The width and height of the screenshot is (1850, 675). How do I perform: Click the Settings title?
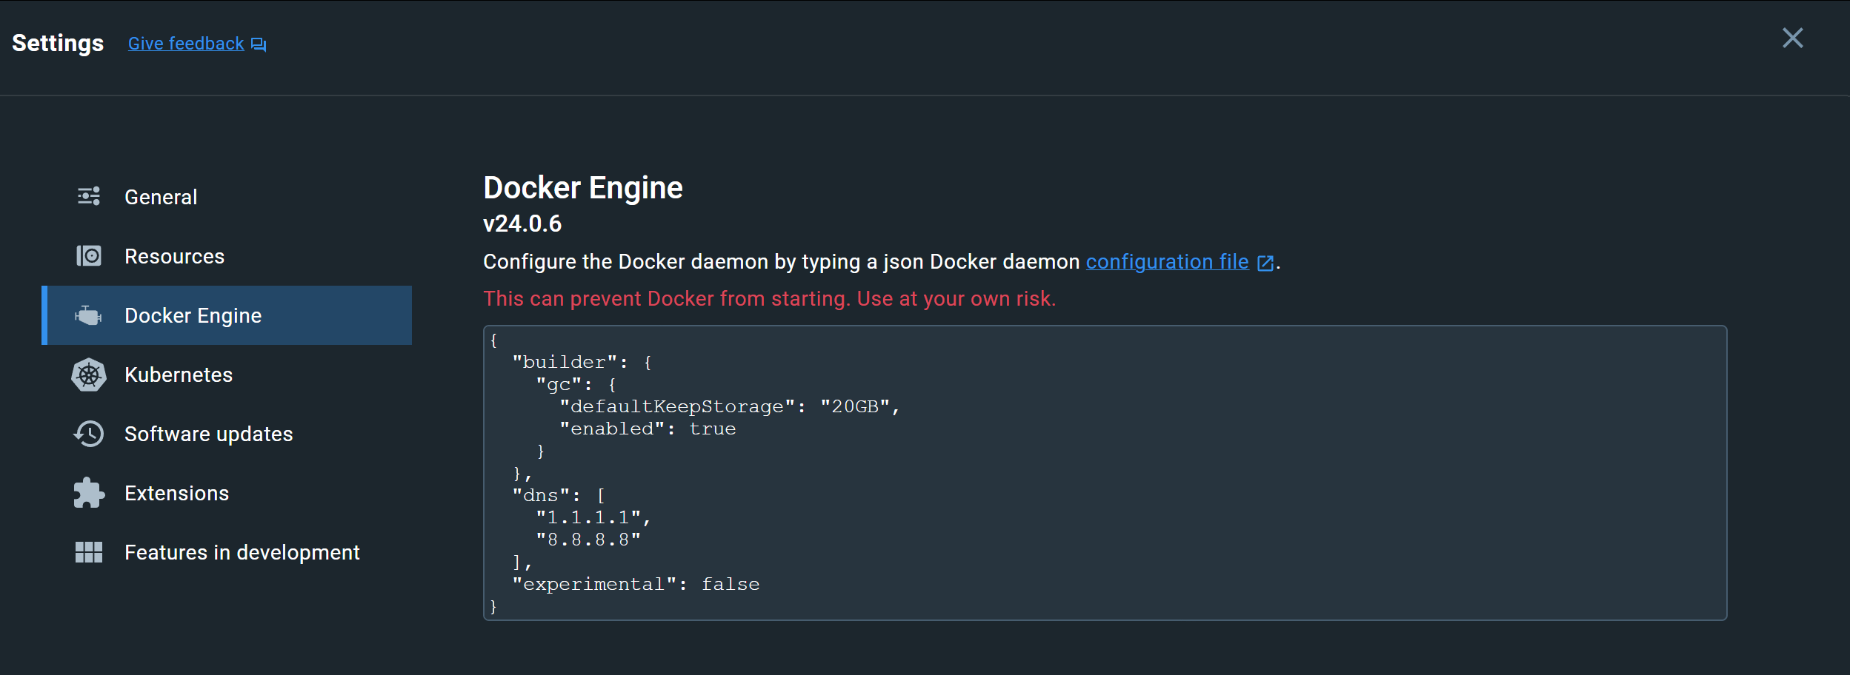58,43
